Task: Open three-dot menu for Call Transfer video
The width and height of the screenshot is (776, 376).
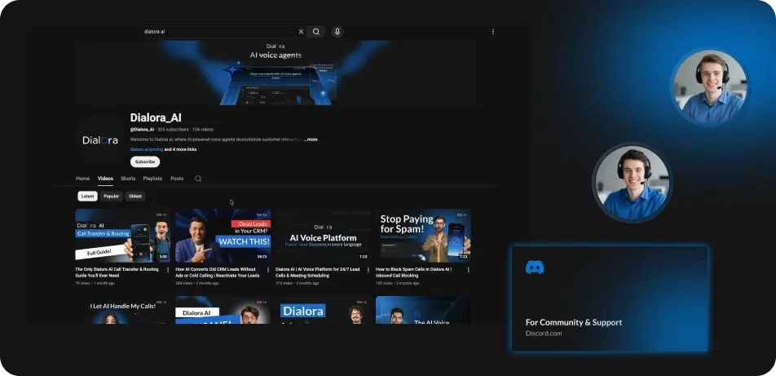Action: 168,270
